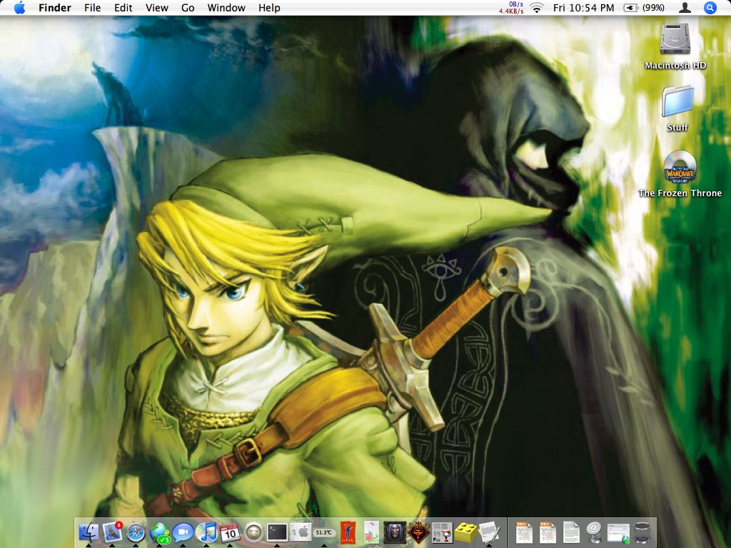
Task: Open the File menu
Action: [92, 7]
